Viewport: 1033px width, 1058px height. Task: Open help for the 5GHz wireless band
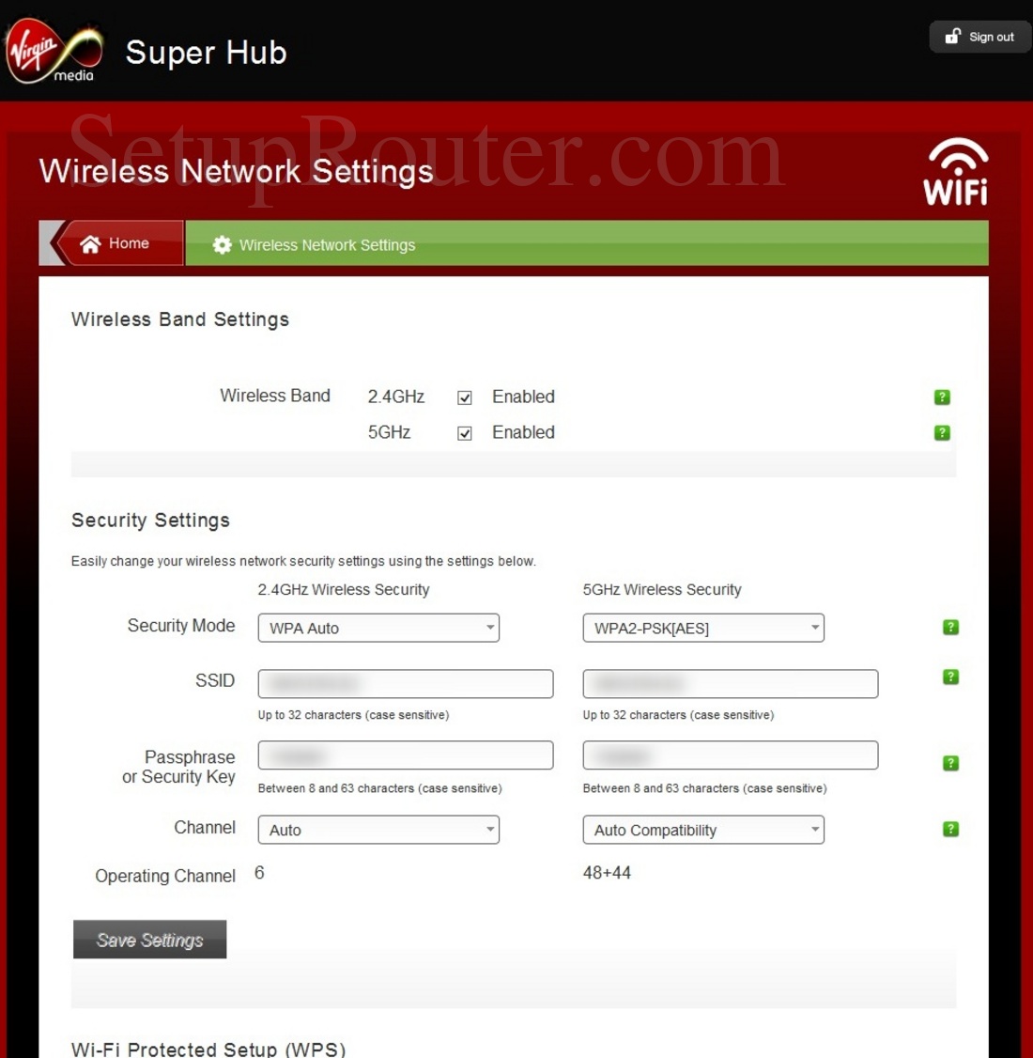(942, 432)
